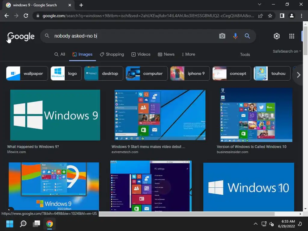Screen dimensions: 308x231
Task: Open Version of Windows Is Called link
Action: pos(252,147)
